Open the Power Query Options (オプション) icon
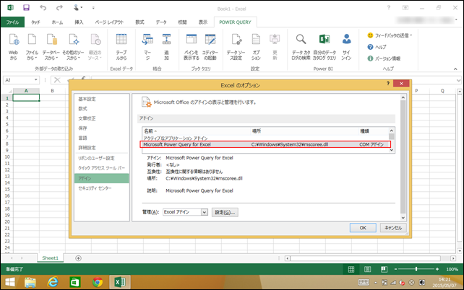Viewport: 464px width, 290px height. click(x=256, y=39)
